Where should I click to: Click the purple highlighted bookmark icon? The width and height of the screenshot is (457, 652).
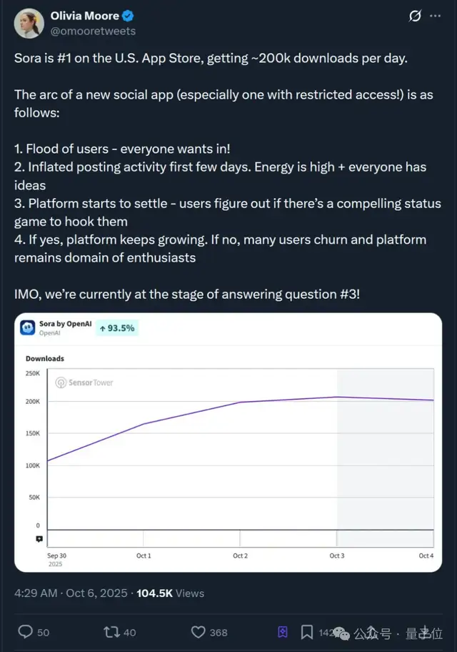click(x=282, y=632)
